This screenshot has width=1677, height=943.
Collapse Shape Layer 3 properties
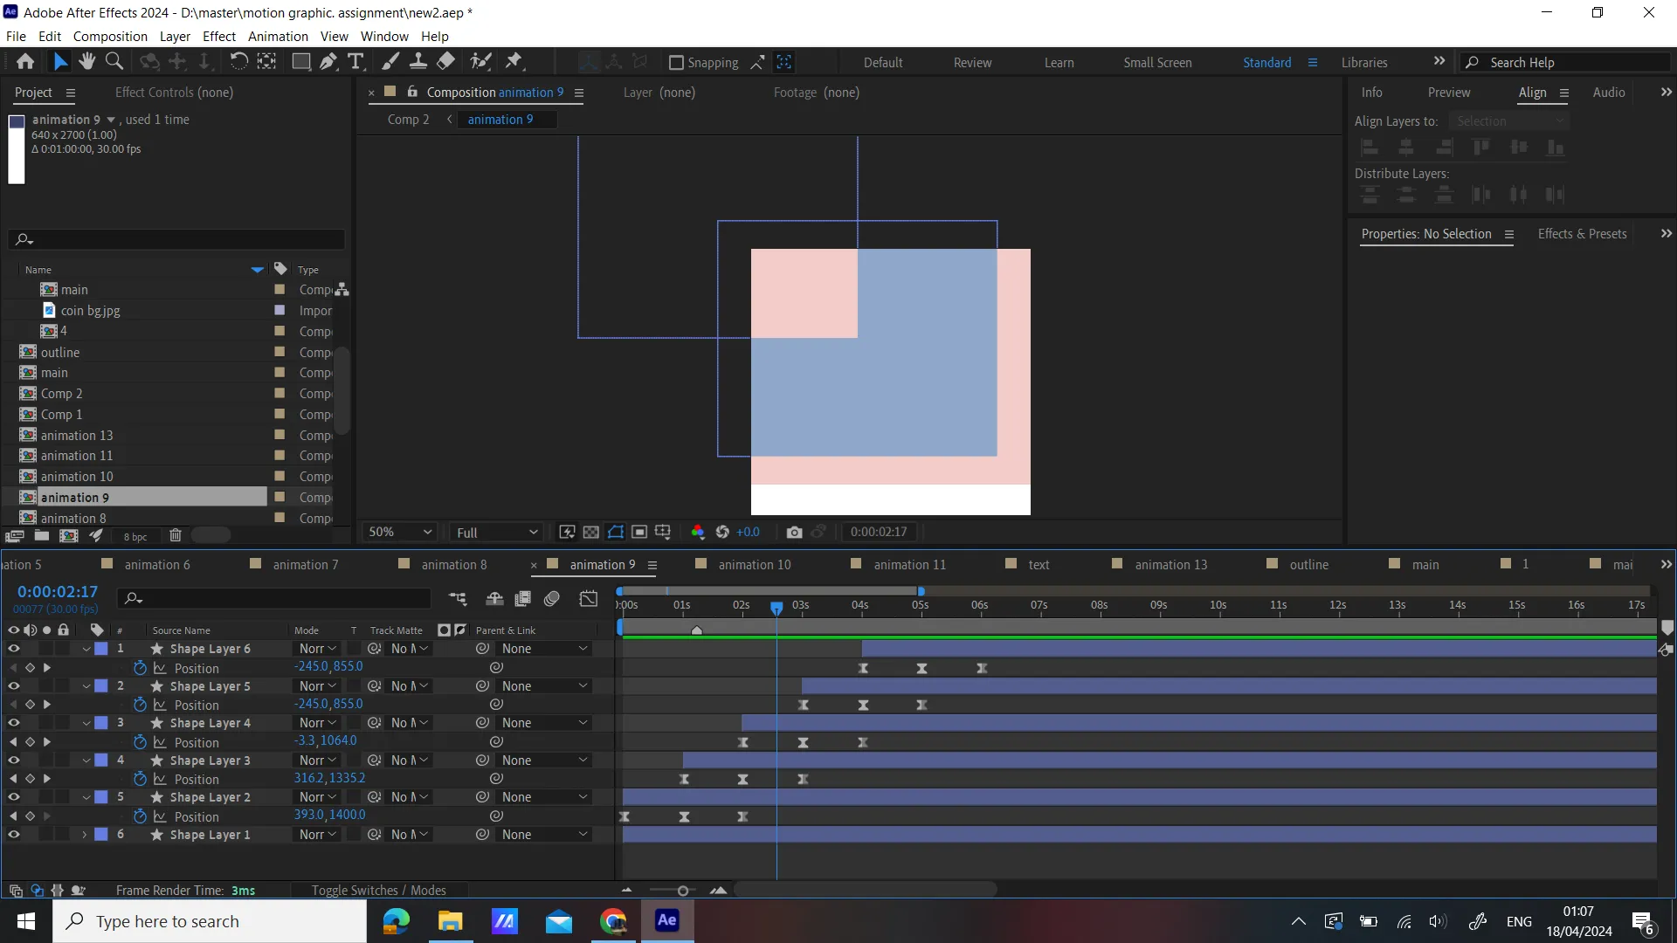point(86,761)
